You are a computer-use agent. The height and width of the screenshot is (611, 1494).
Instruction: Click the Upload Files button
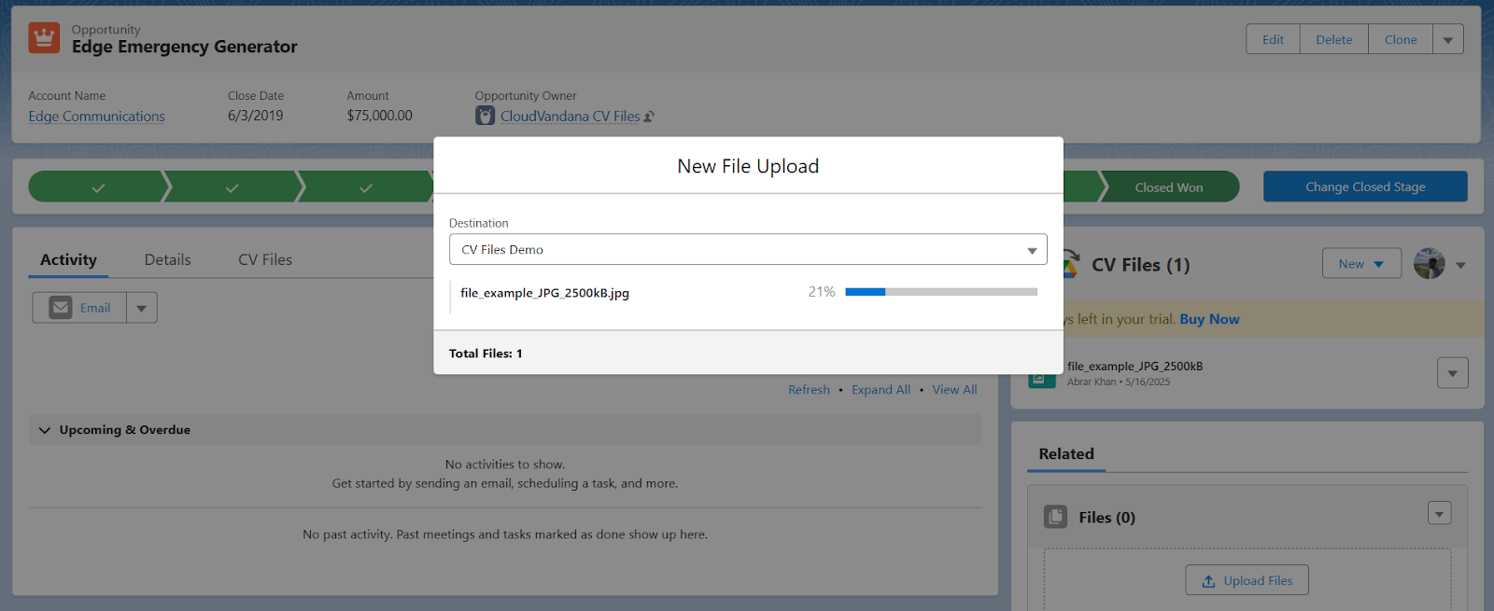(x=1247, y=580)
